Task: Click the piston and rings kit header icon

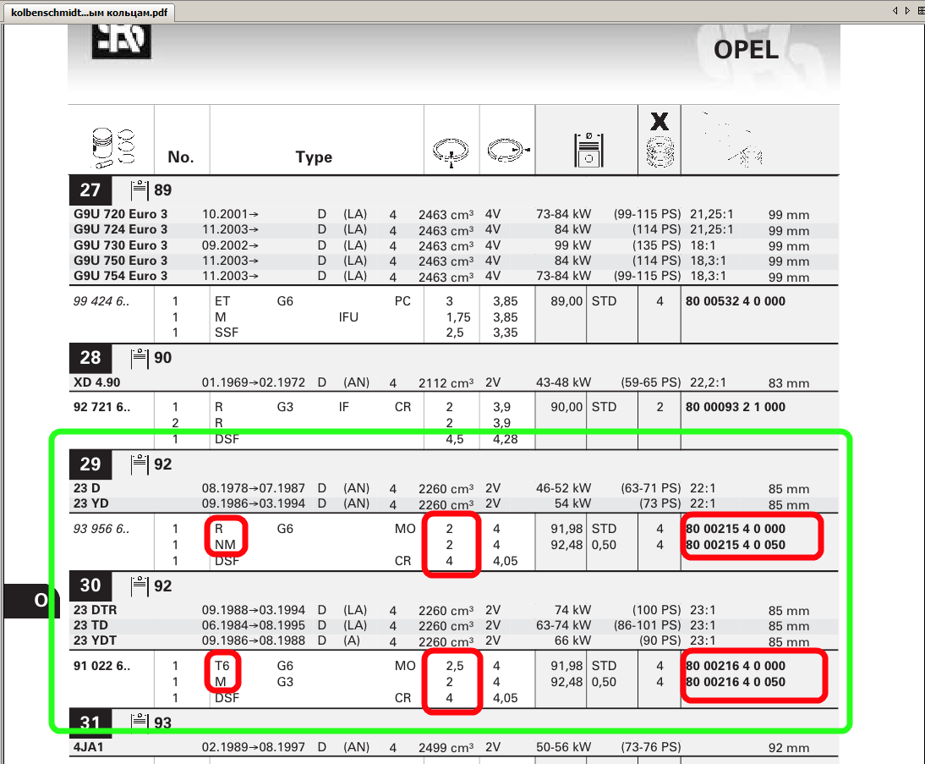Action: pos(112,147)
